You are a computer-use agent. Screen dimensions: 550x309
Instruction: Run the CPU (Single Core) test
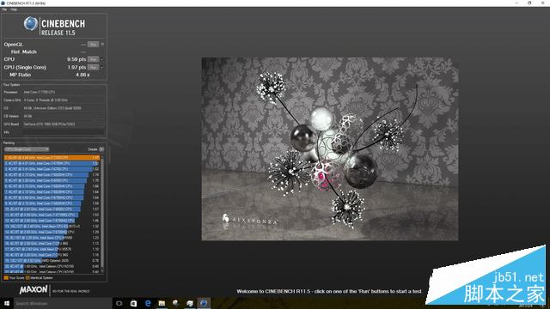pyautogui.click(x=93, y=67)
